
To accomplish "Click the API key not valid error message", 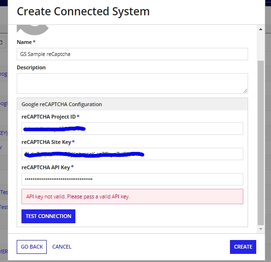I will click(132, 196).
